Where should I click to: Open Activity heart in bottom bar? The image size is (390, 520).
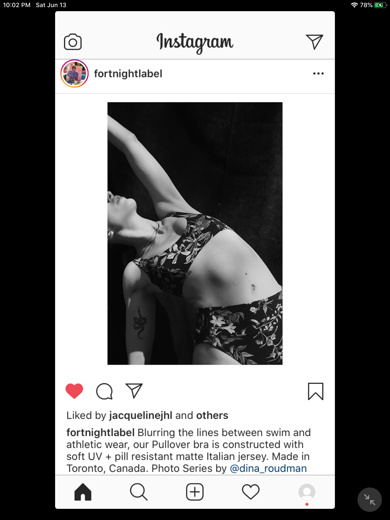pyautogui.click(x=251, y=492)
